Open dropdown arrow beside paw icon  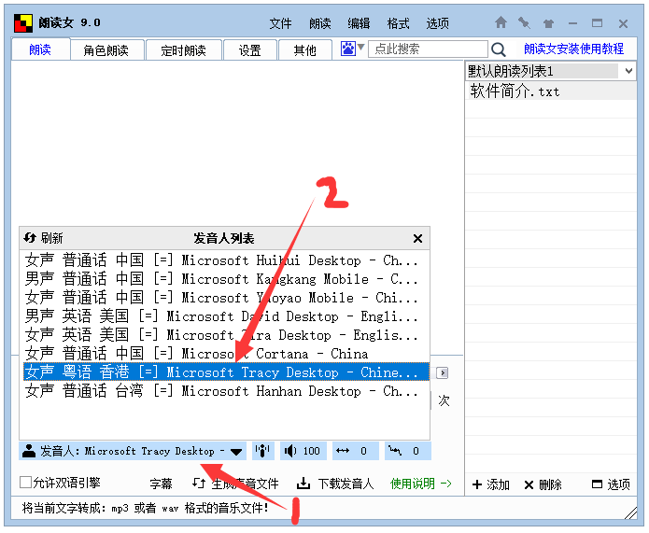click(x=361, y=48)
